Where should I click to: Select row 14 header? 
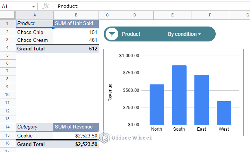8,127
